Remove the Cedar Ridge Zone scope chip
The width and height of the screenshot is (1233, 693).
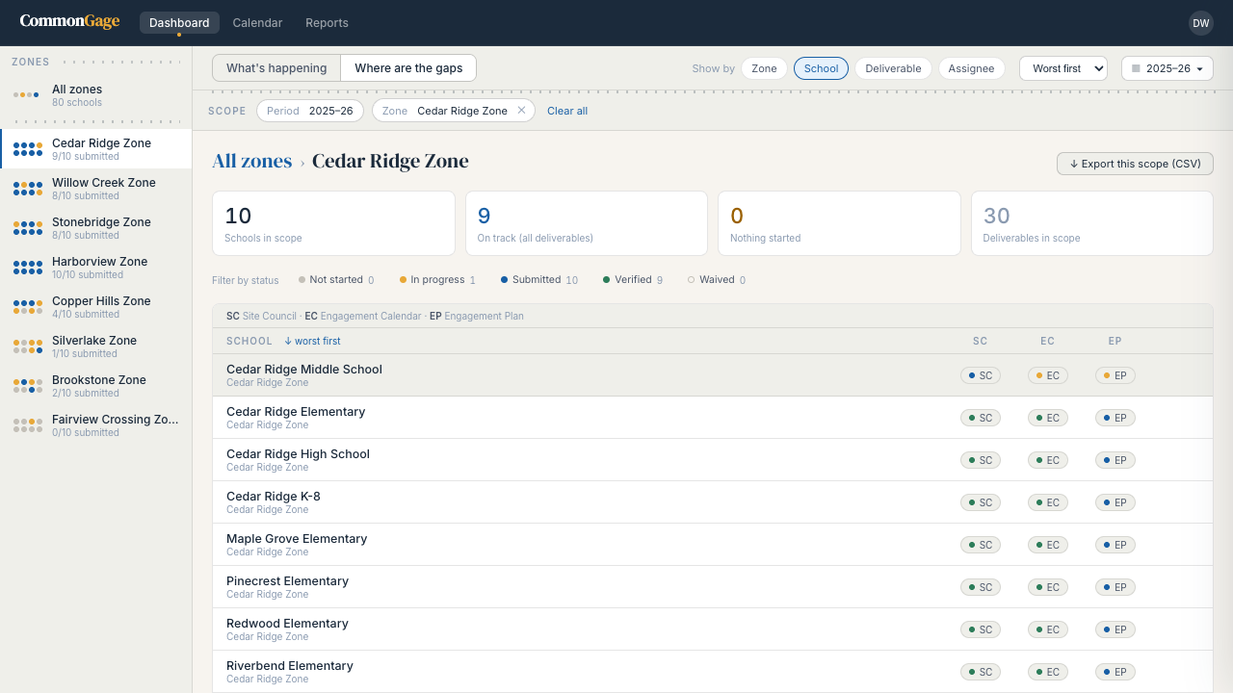(521, 111)
